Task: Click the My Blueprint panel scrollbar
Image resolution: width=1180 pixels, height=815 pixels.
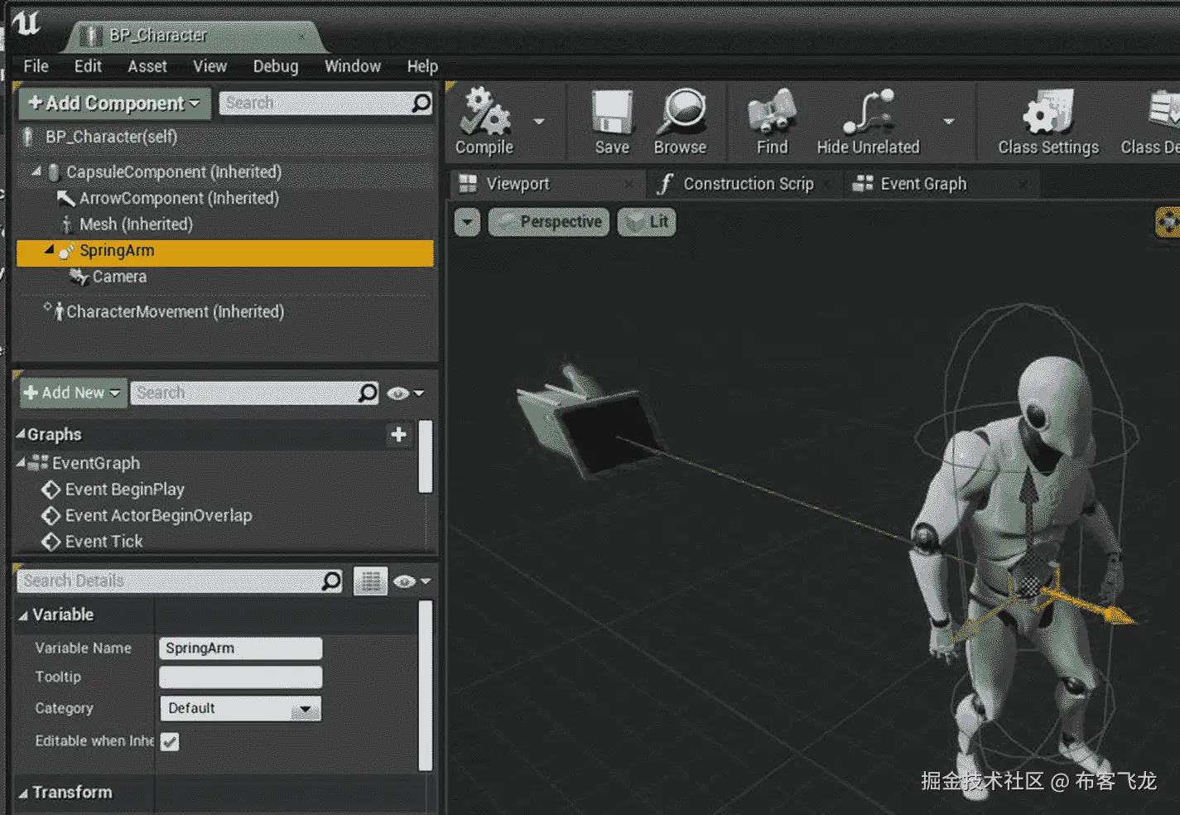Action: coord(426,456)
